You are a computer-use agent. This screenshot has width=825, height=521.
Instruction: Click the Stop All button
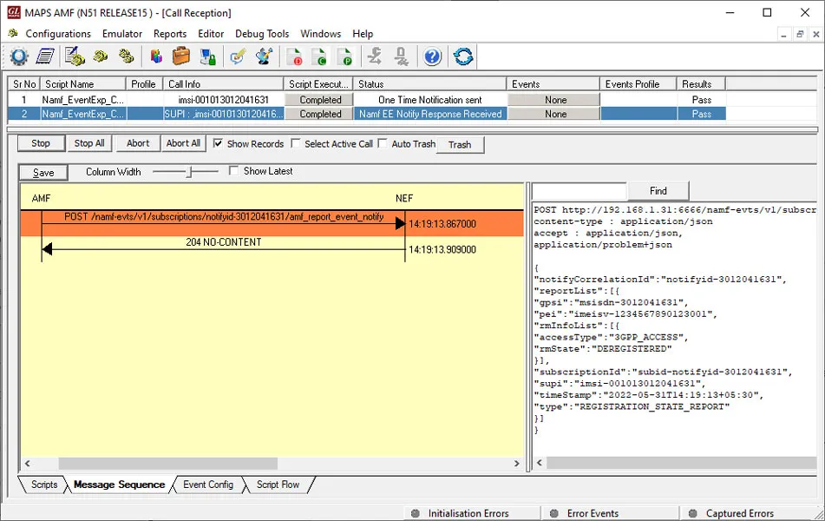click(89, 143)
